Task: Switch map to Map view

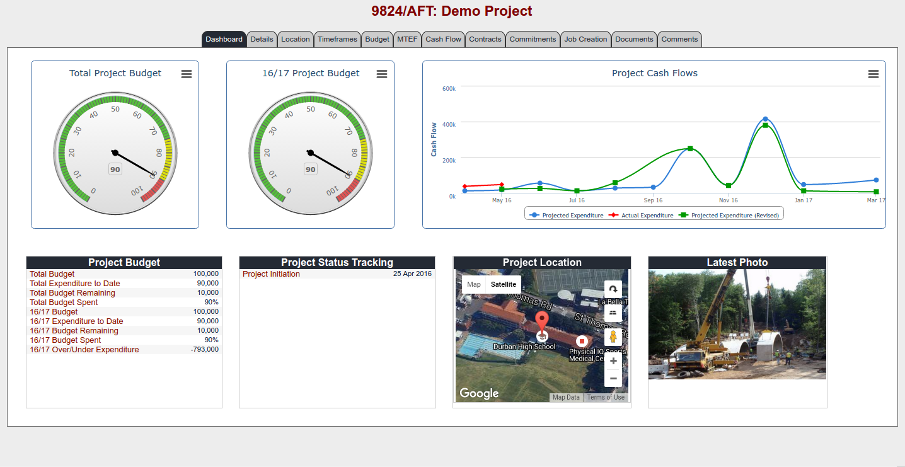Action: click(x=474, y=284)
